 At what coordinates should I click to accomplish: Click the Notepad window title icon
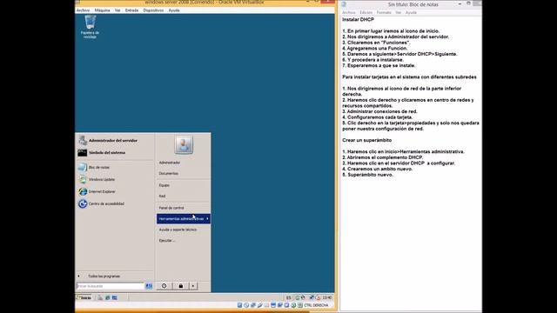344,4
